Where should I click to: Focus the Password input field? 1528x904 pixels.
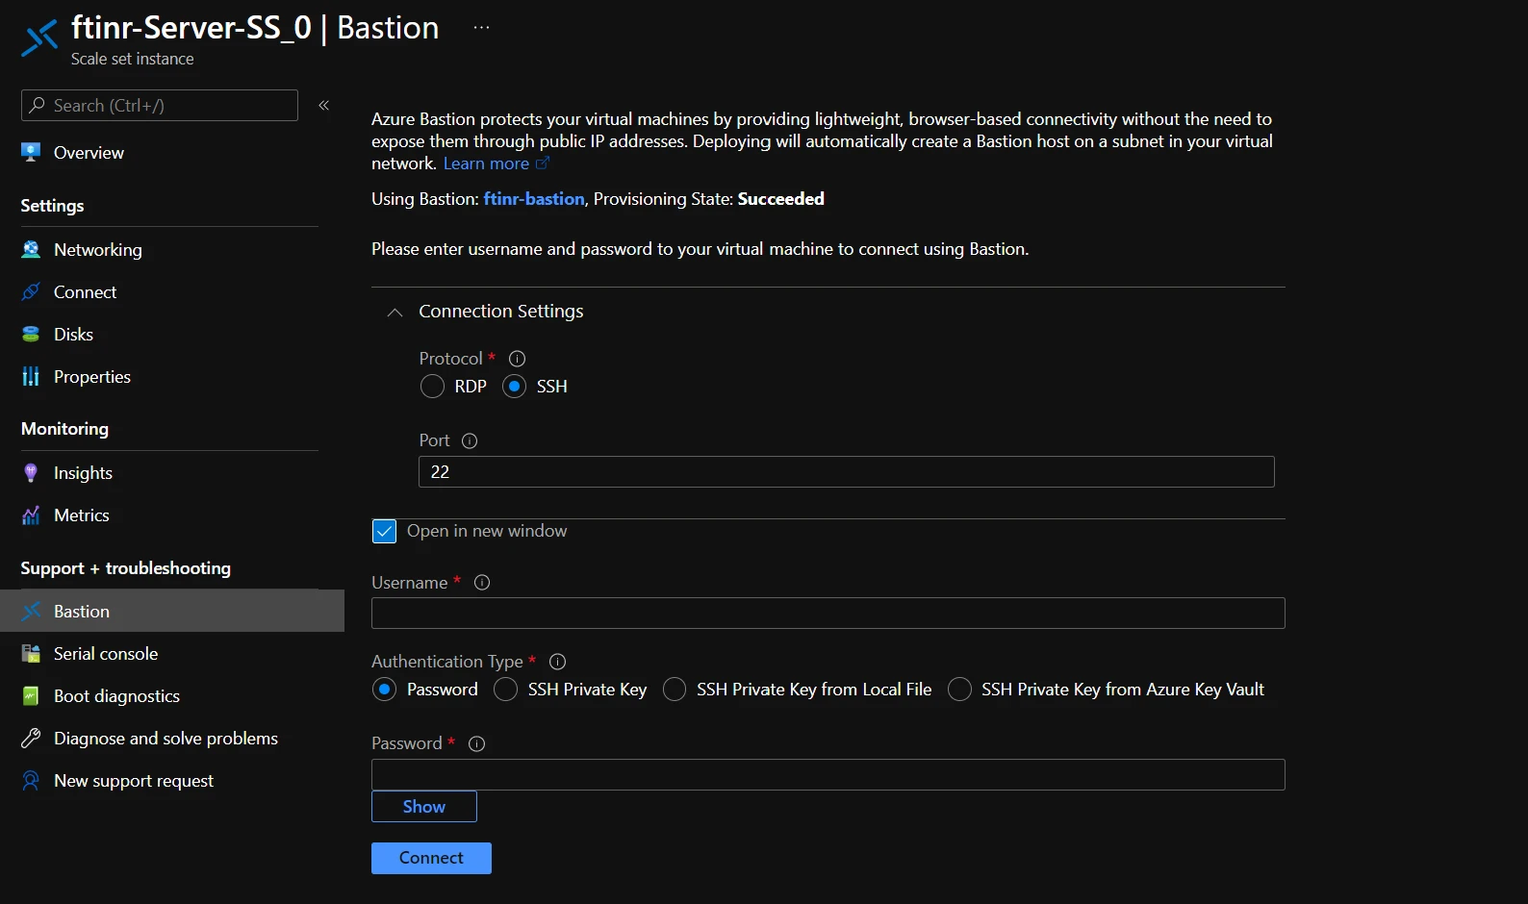(x=828, y=774)
